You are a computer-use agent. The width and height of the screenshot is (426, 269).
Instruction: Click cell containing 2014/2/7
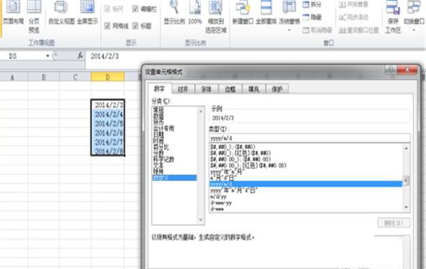pos(108,142)
